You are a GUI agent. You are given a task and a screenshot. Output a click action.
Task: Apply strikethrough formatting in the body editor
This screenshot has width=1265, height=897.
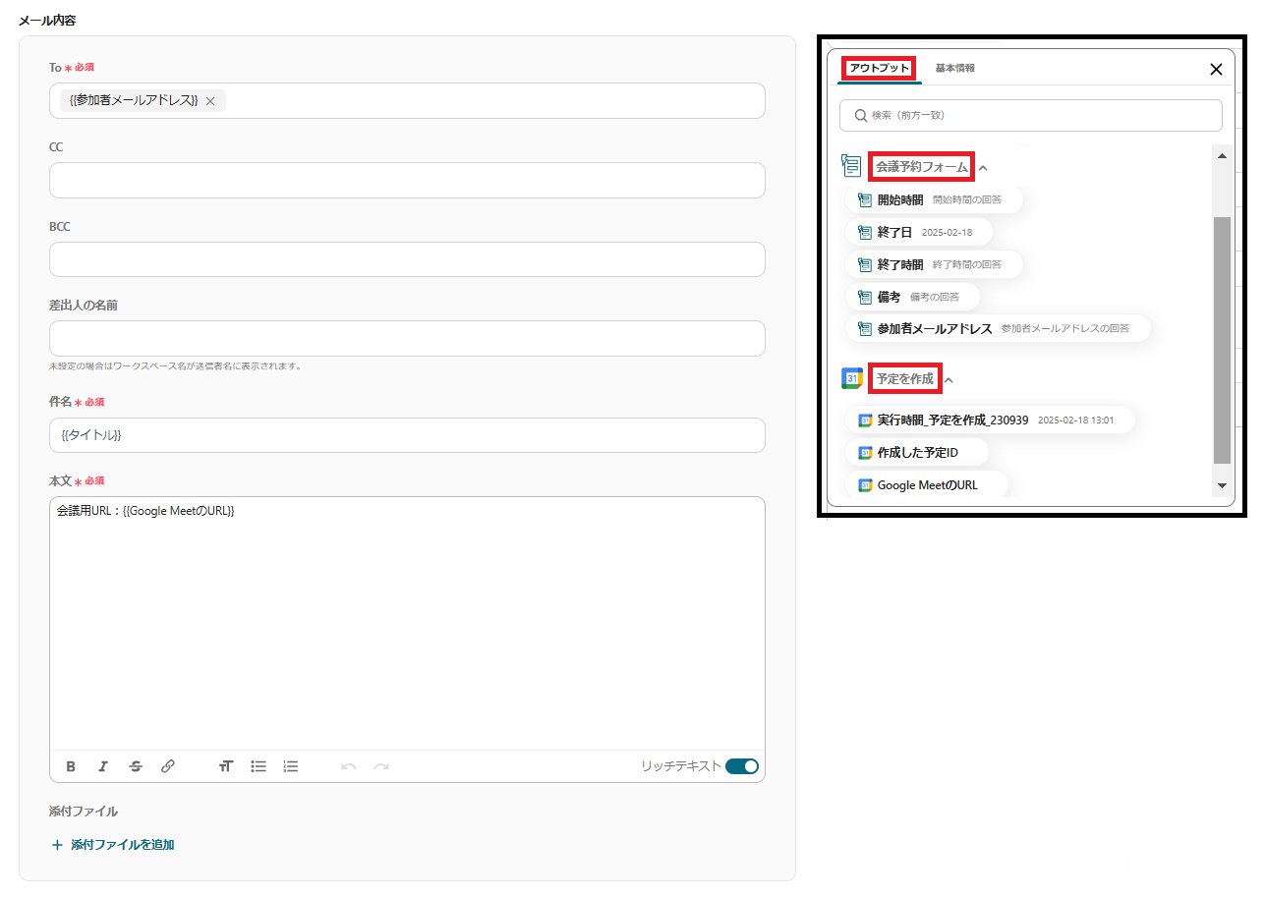pos(136,766)
